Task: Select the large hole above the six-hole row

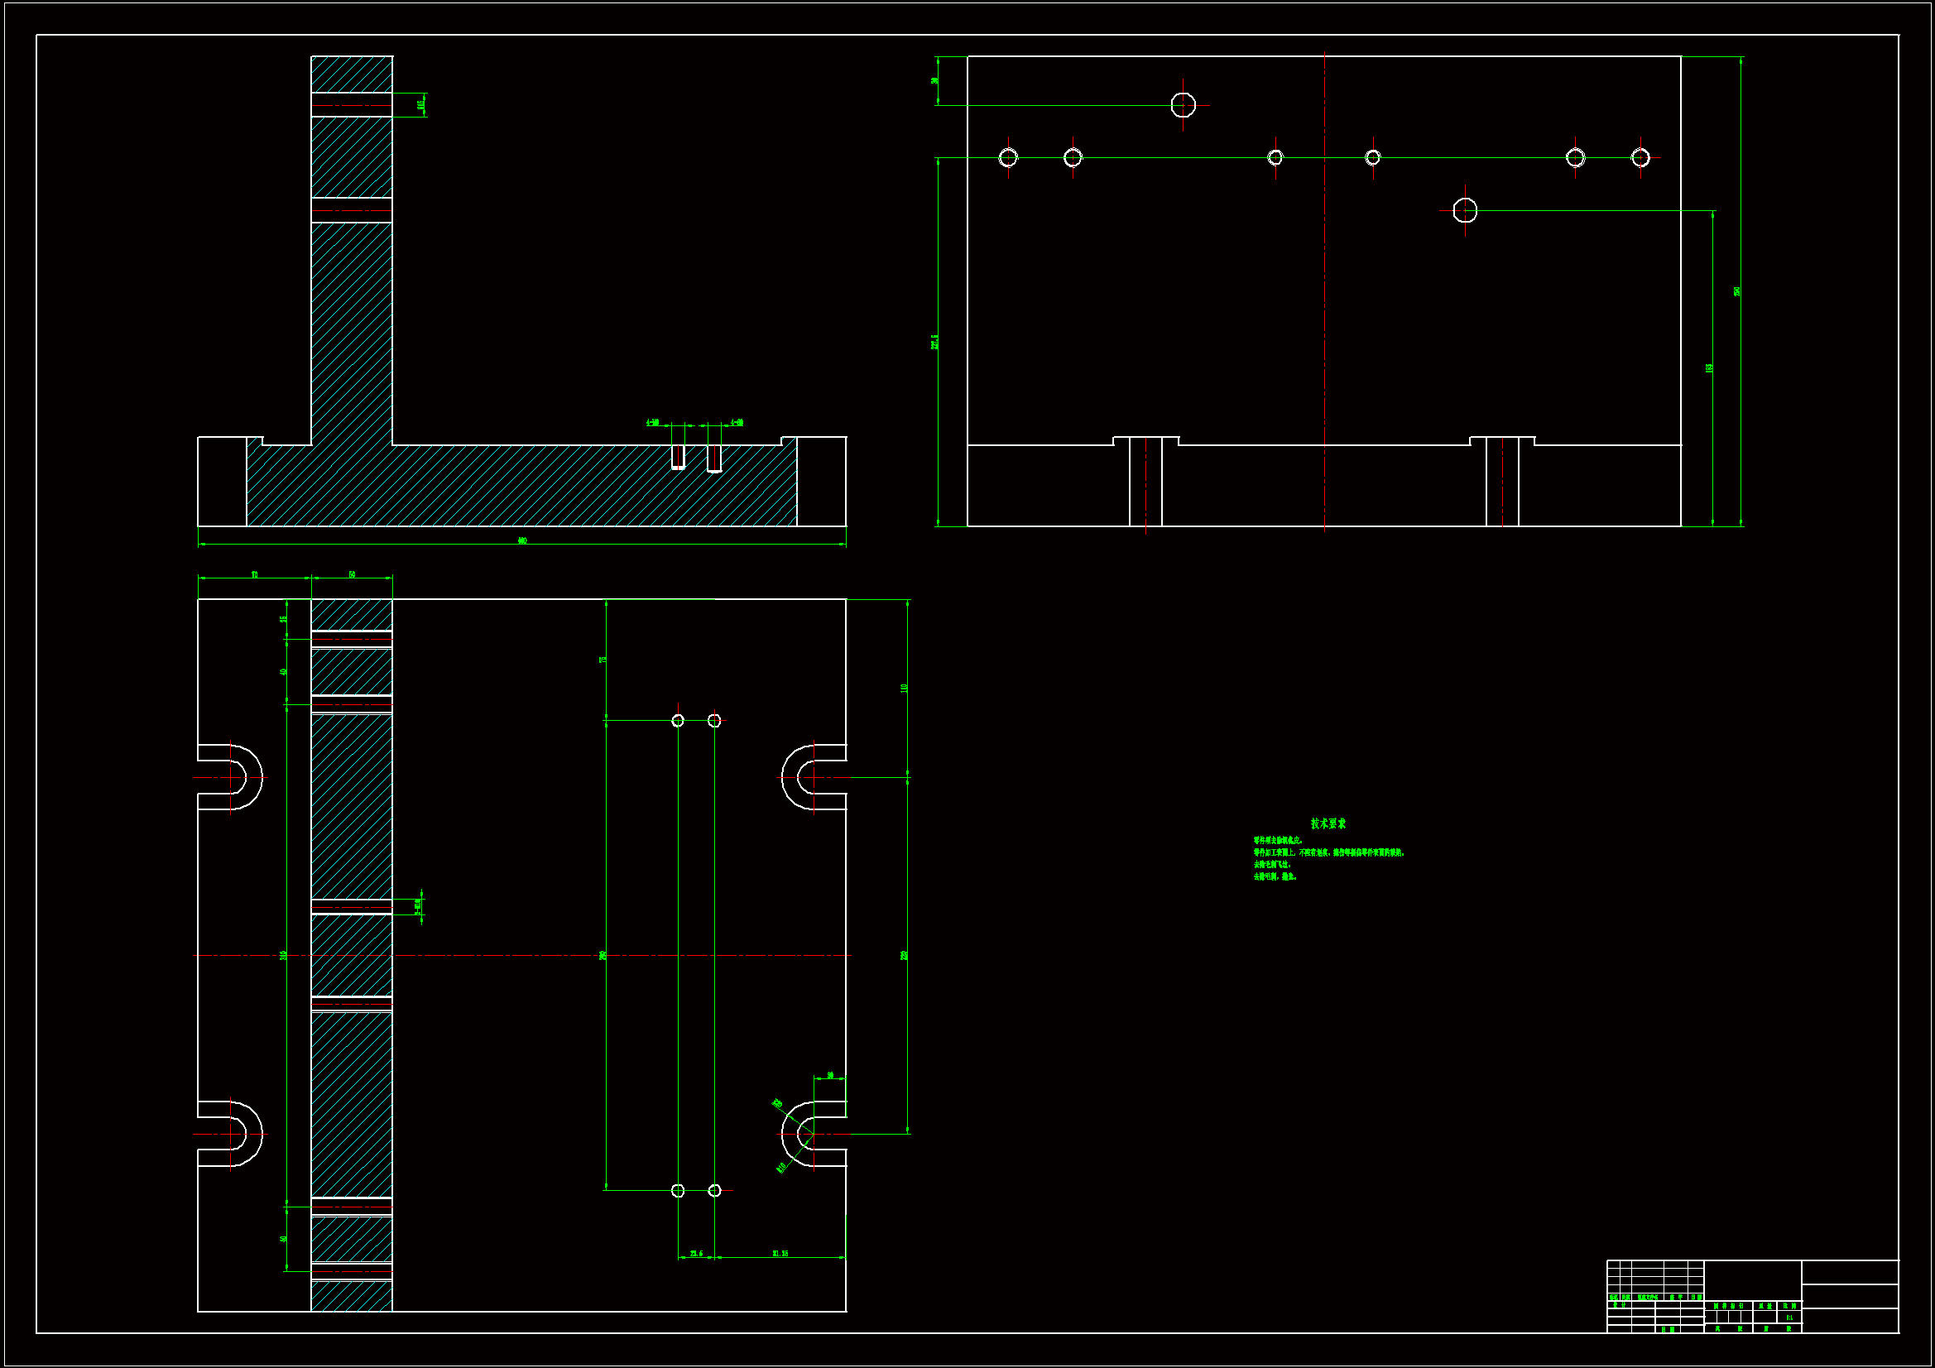Action: [x=1184, y=104]
